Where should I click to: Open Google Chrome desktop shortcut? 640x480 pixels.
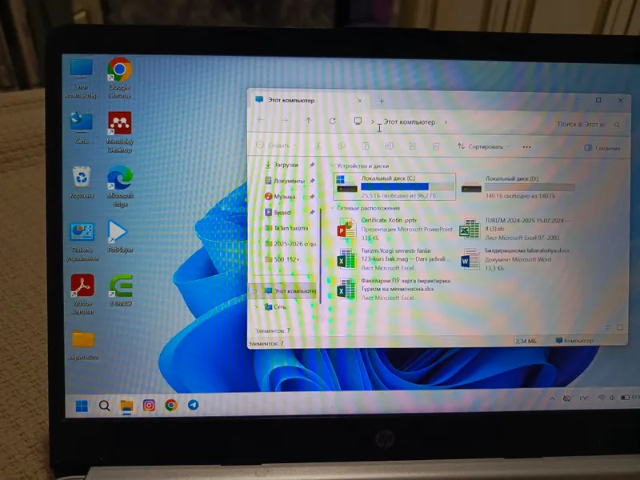(119, 78)
